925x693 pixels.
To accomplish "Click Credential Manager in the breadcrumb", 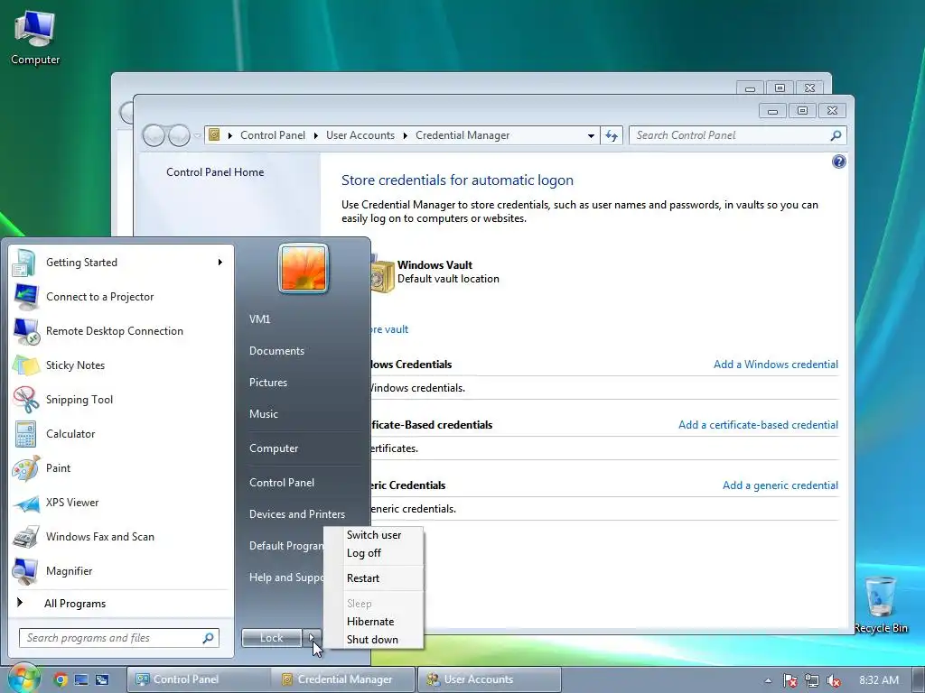I will 462,135.
